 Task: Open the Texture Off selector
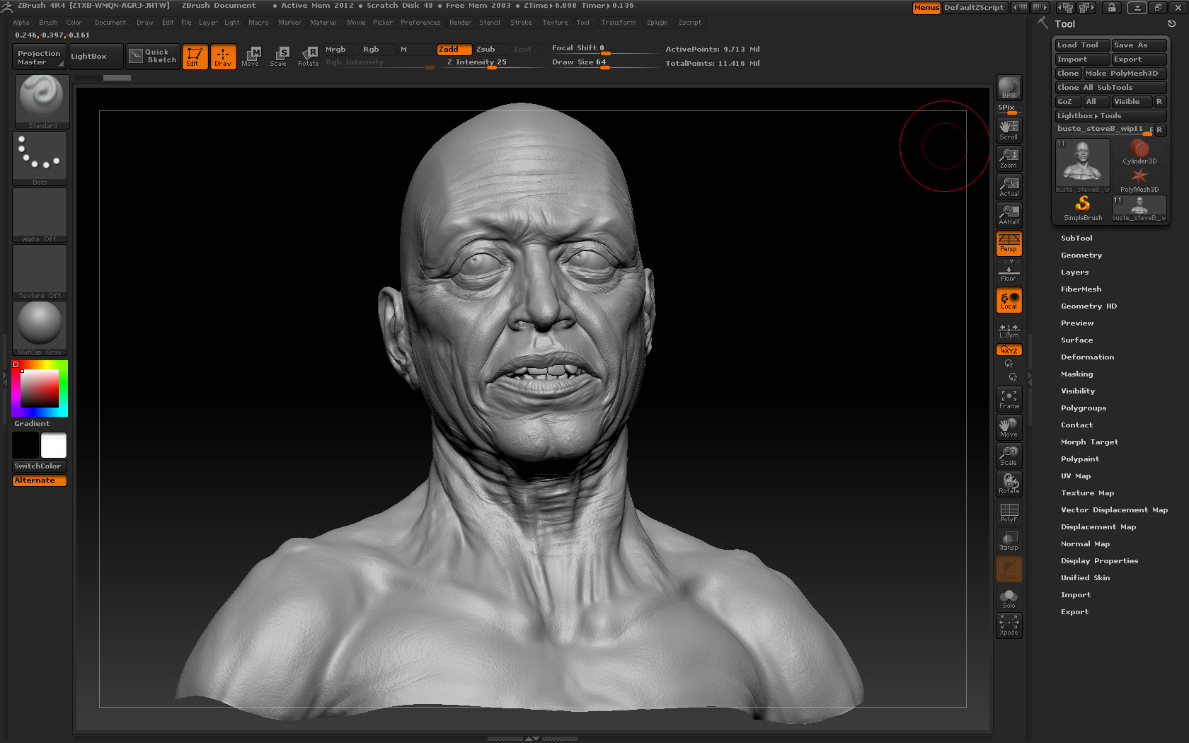click(40, 271)
